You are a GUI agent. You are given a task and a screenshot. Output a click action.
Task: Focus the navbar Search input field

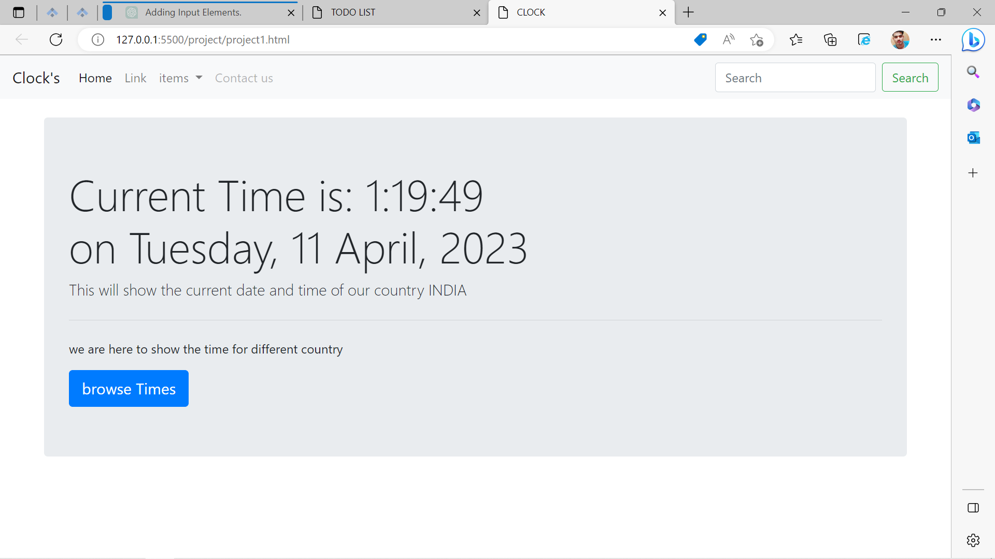(795, 78)
